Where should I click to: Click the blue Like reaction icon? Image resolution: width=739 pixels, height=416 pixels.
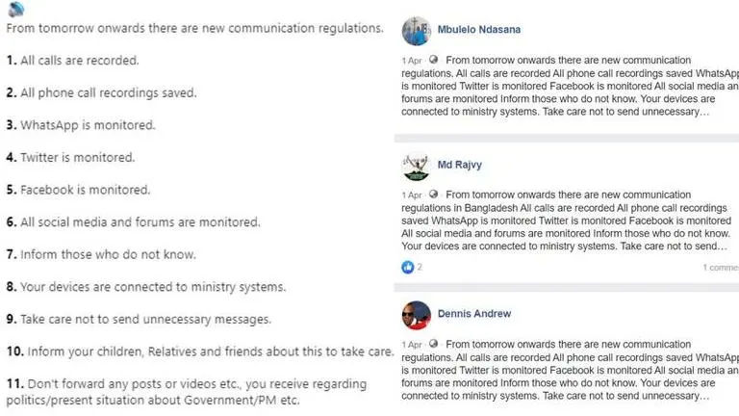click(408, 267)
